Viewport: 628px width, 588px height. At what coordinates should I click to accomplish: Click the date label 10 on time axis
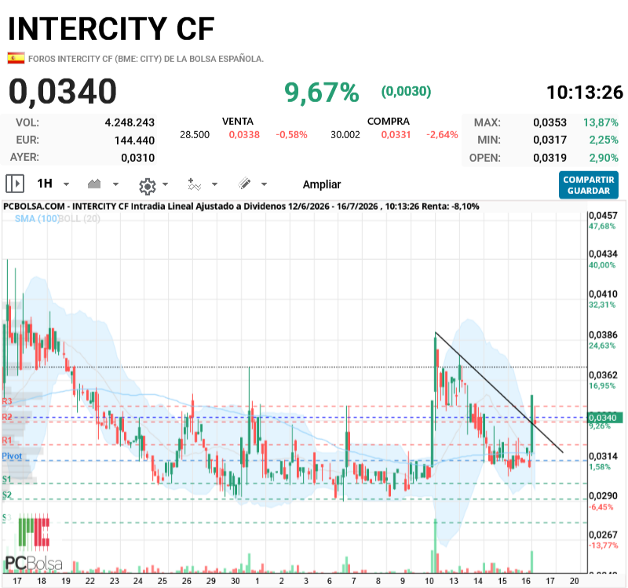[429, 581]
